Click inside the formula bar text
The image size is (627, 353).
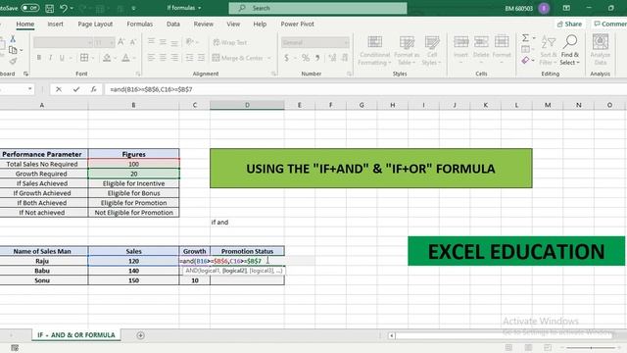[x=151, y=89]
